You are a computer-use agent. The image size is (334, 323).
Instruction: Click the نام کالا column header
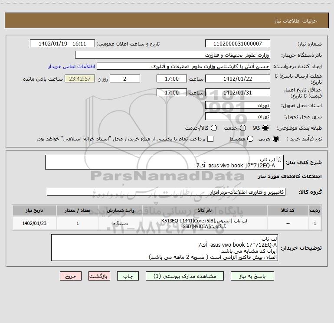[x=204, y=211]
